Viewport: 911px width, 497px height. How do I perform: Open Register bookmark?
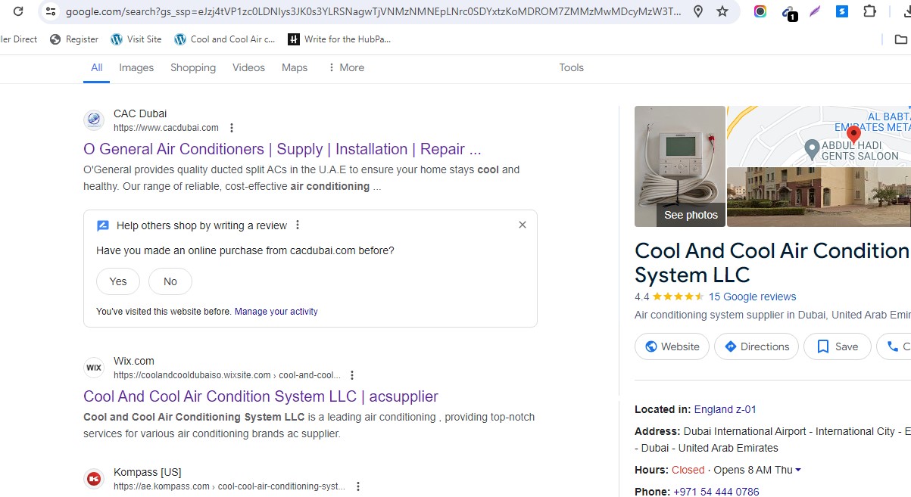(x=74, y=39)
